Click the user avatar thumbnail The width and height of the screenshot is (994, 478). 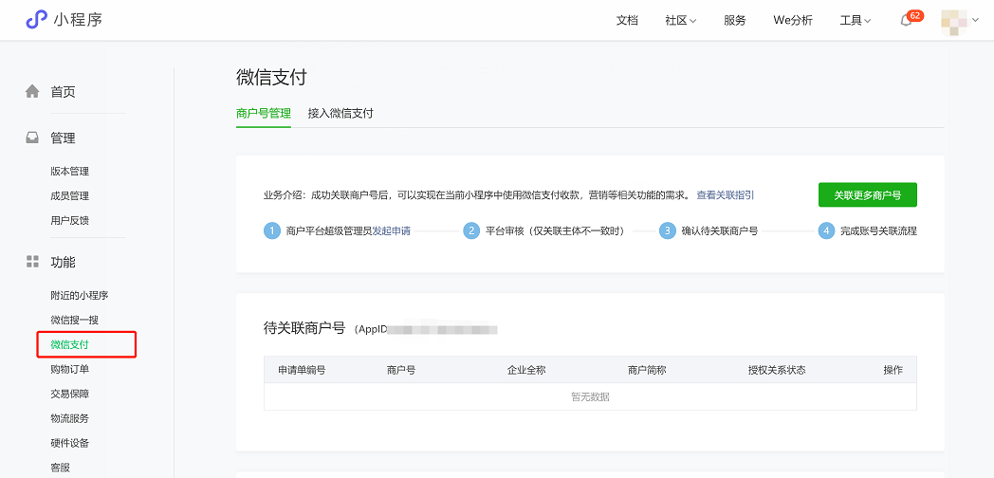pyautogui.click(x=954, y=20)
